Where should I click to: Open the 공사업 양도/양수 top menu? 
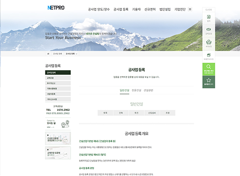99,9
